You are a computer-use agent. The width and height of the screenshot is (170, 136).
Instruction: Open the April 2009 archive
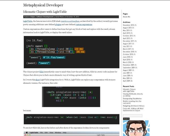128,81
